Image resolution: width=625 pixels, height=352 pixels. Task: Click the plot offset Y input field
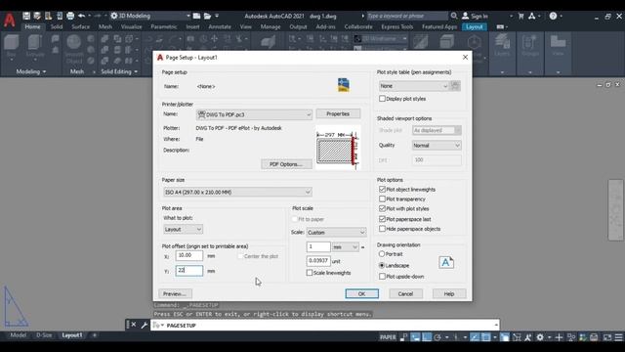pyautogui.click(x=188, y=271)
